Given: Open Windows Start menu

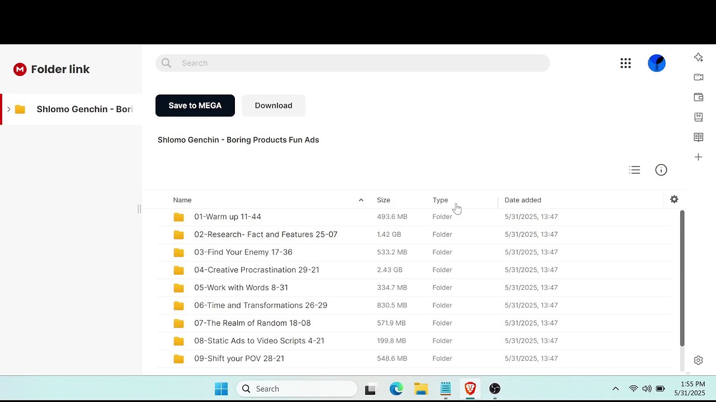Looking at the screenshot, I should tap(222, 389).
